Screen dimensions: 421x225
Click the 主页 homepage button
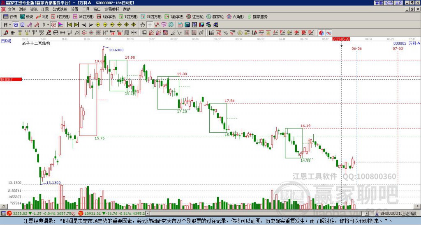399,3
